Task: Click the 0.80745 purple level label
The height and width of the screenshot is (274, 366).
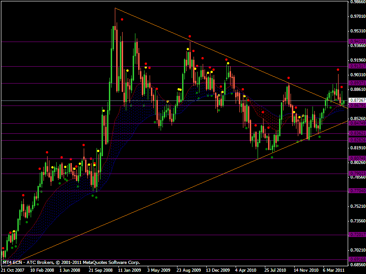Action: 358,158
